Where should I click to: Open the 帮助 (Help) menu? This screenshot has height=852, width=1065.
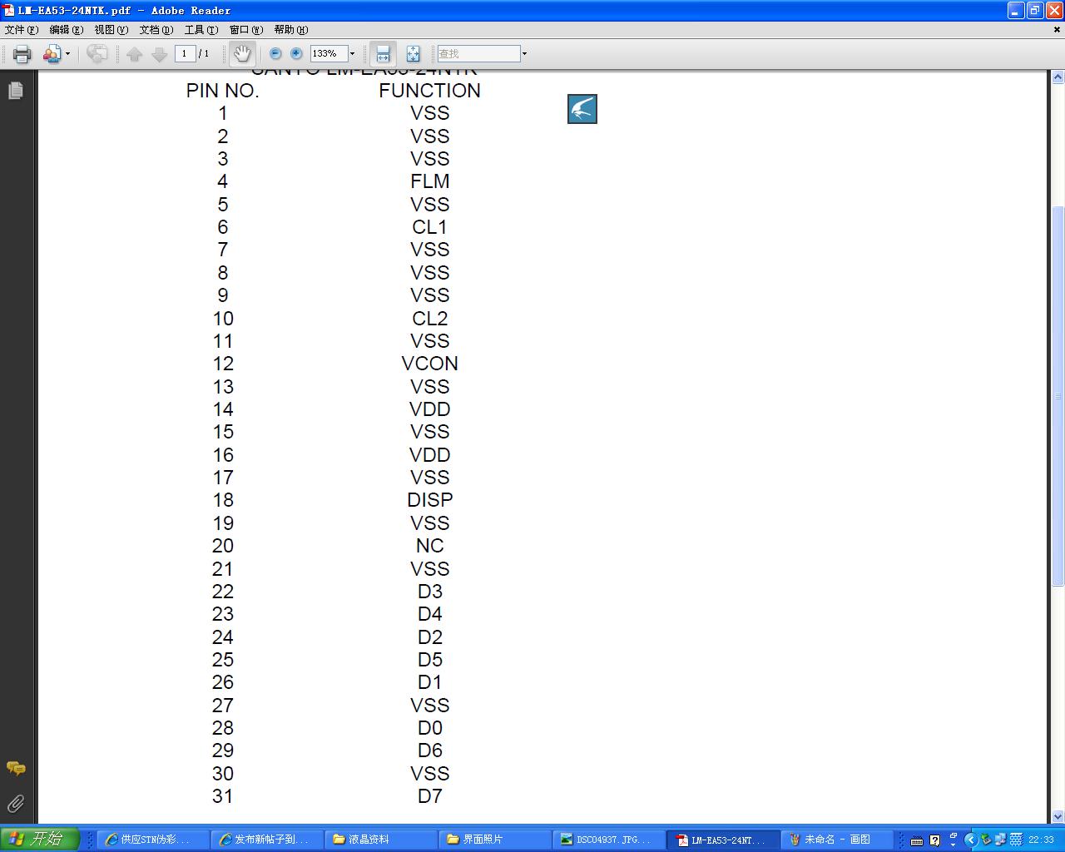click(x=291, y=30)
